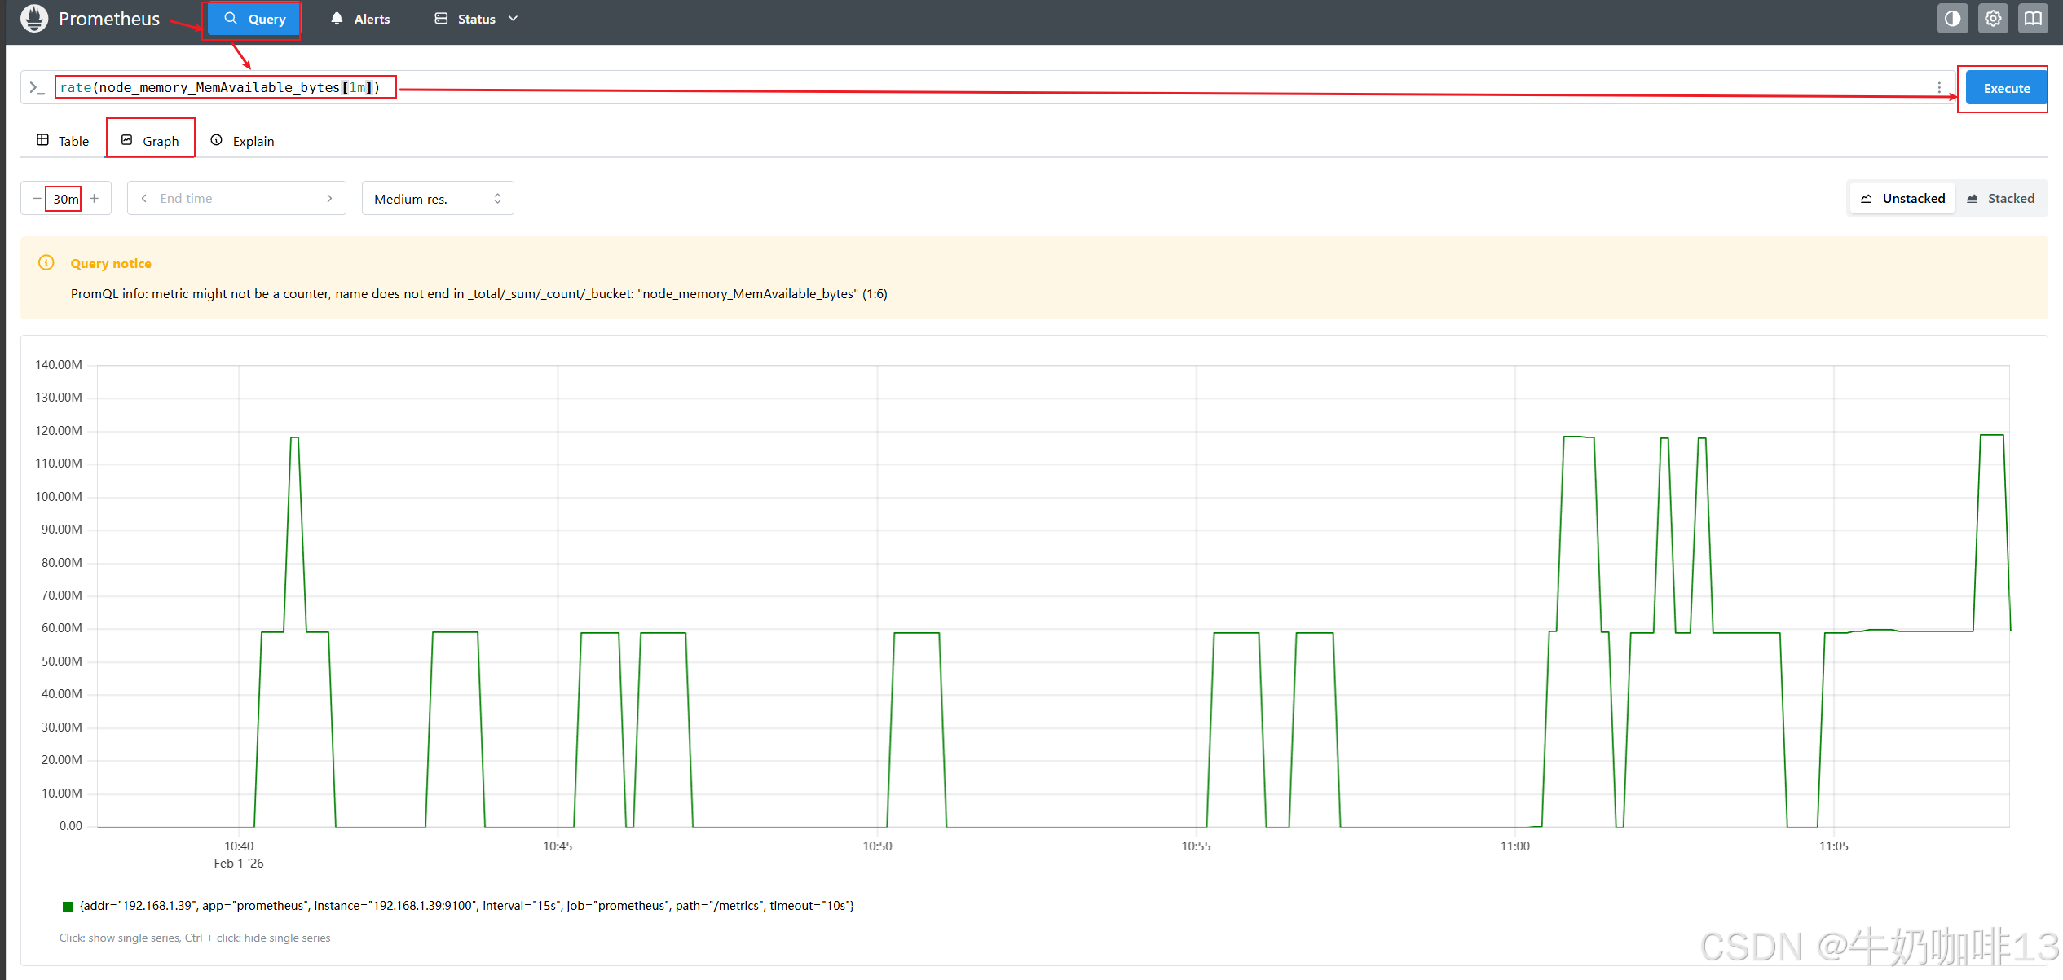The height and width of the screenshot is (980, 2063).
Task: Open the Alerts page
Action: (x=360, y=19)
